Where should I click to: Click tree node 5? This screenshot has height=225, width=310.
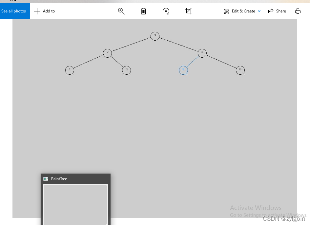tap(202, 53)
